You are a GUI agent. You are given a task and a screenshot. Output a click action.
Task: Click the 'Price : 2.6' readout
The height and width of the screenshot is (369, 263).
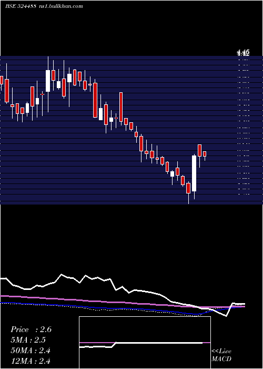tap(31, 329)
